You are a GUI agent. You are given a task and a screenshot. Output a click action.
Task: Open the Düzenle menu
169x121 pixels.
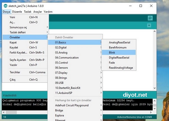click(x=17, y=12)
